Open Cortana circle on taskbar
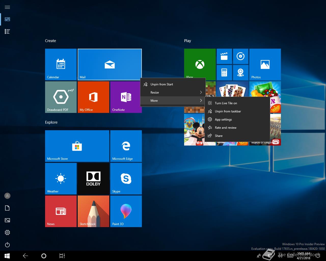Image resolution: width=326 pixels, height=261 pixels. pos(44,256)
